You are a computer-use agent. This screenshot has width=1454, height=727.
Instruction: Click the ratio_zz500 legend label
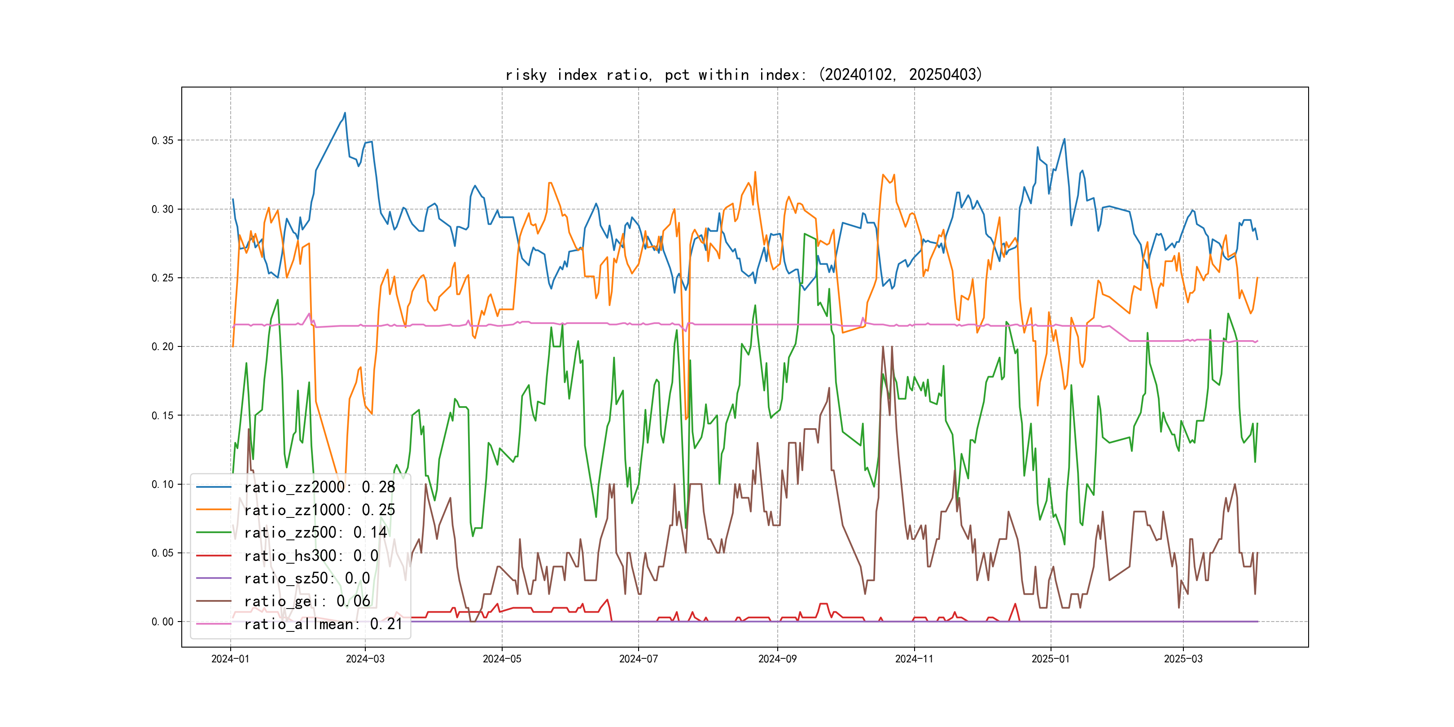click(315, 532)
